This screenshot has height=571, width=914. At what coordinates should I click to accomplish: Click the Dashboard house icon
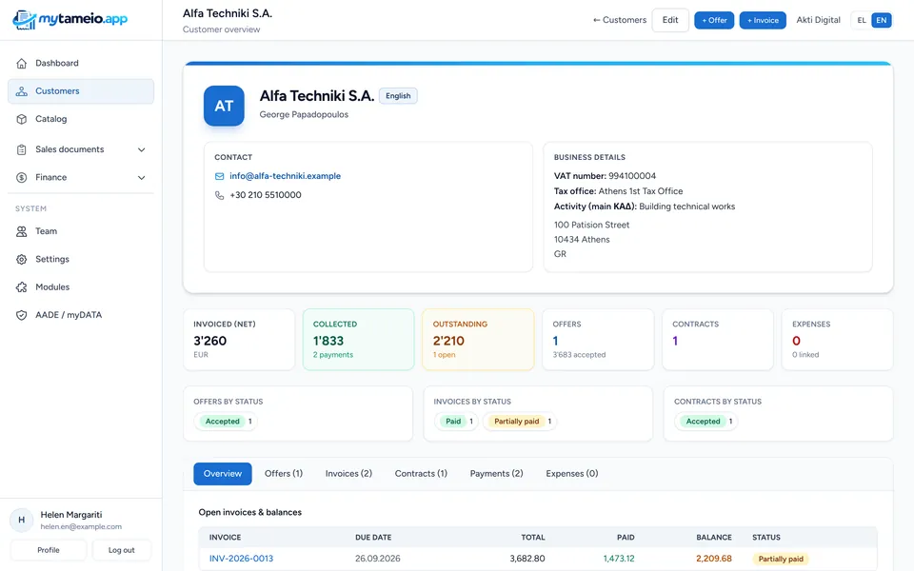(x=22, y=64)
